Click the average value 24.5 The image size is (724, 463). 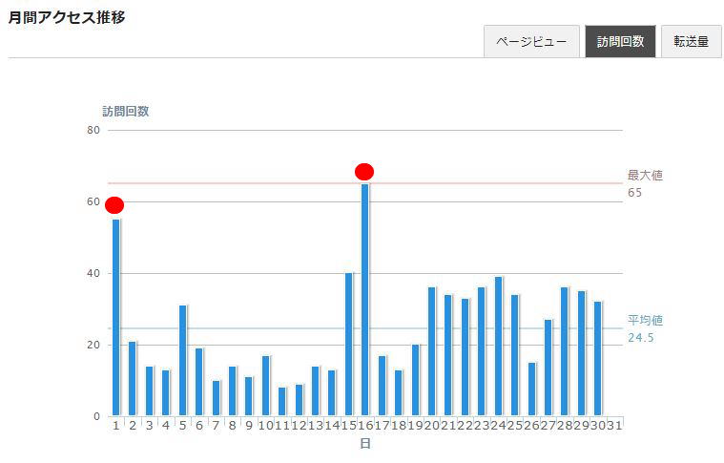point(641,338)
